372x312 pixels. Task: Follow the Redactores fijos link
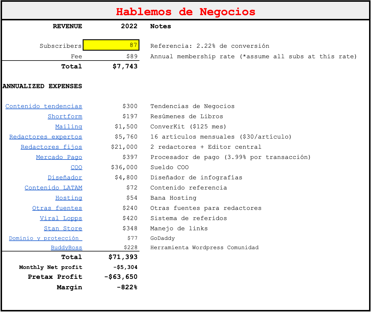(x=52, y=147)
